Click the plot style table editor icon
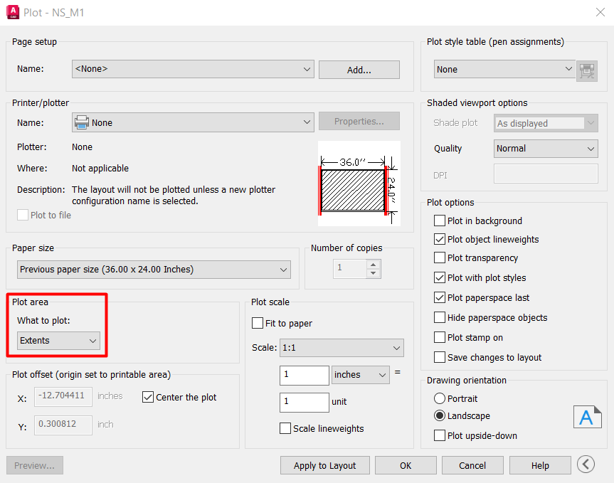This screenshot has height=483, width=614. [587, 70]
